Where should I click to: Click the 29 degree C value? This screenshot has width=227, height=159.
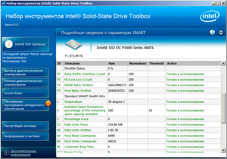click(116, 102)
